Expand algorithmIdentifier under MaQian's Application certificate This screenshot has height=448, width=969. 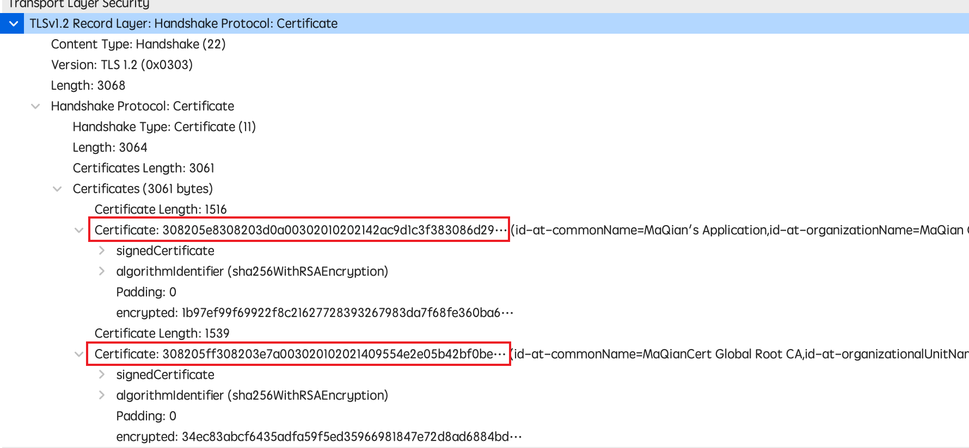coord(102,271)
